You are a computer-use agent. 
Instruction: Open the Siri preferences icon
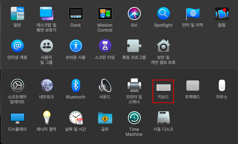click(x=134, y=14)
